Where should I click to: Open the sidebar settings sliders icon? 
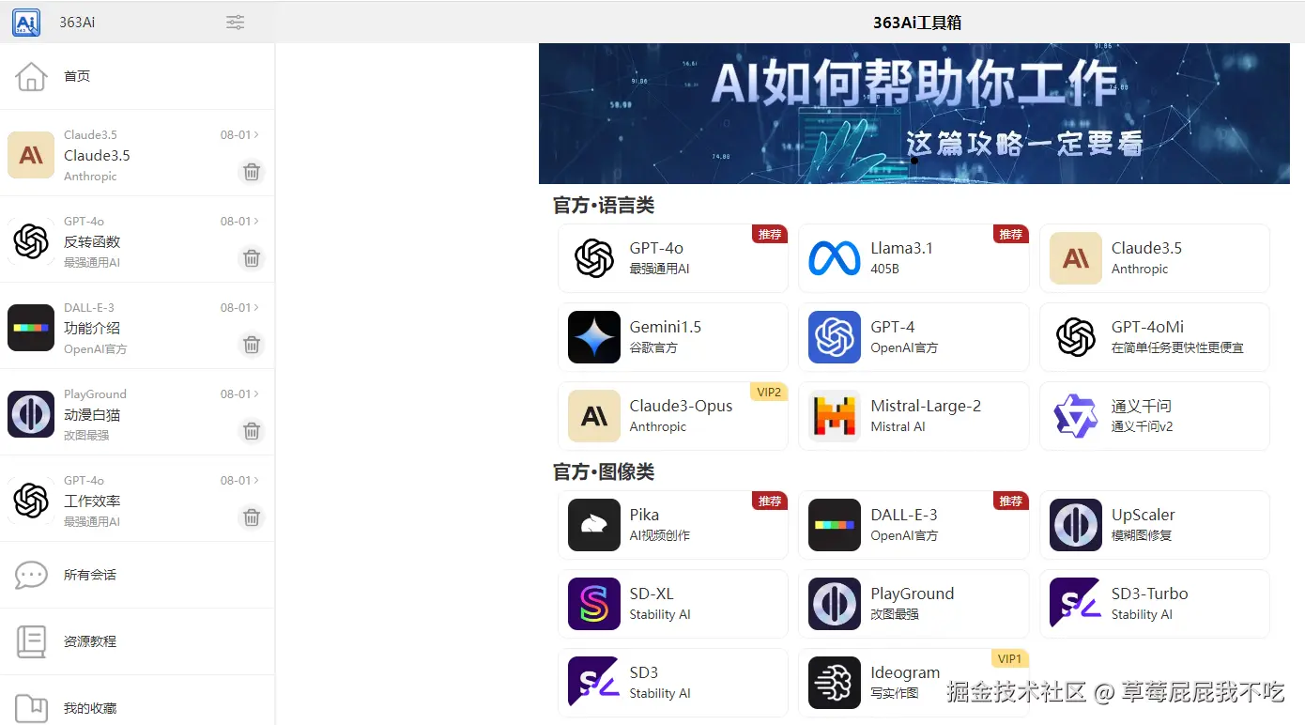236,22
